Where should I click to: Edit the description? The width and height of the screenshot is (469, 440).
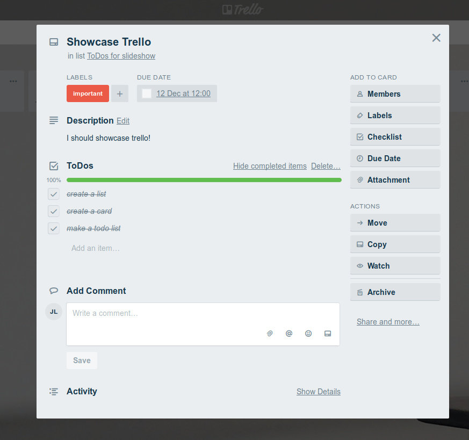tap(123, 121)
